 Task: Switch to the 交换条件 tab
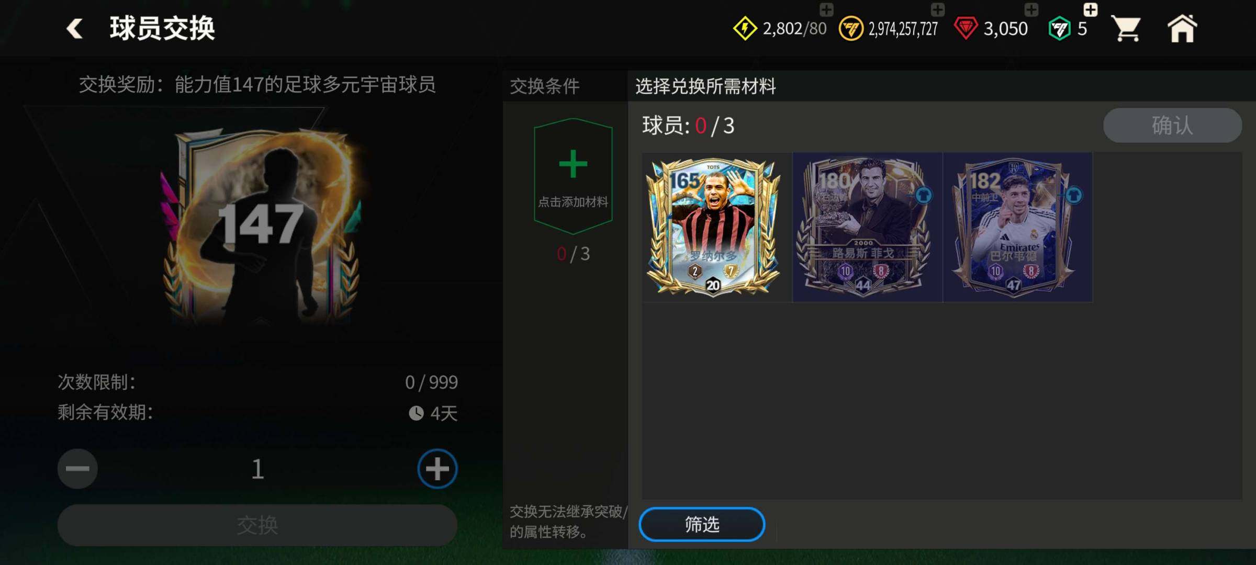click(x=545, y=86)
